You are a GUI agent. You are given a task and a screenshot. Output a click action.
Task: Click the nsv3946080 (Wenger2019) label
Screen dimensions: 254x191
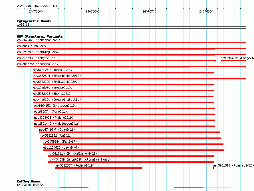click(x=53, y=88)
